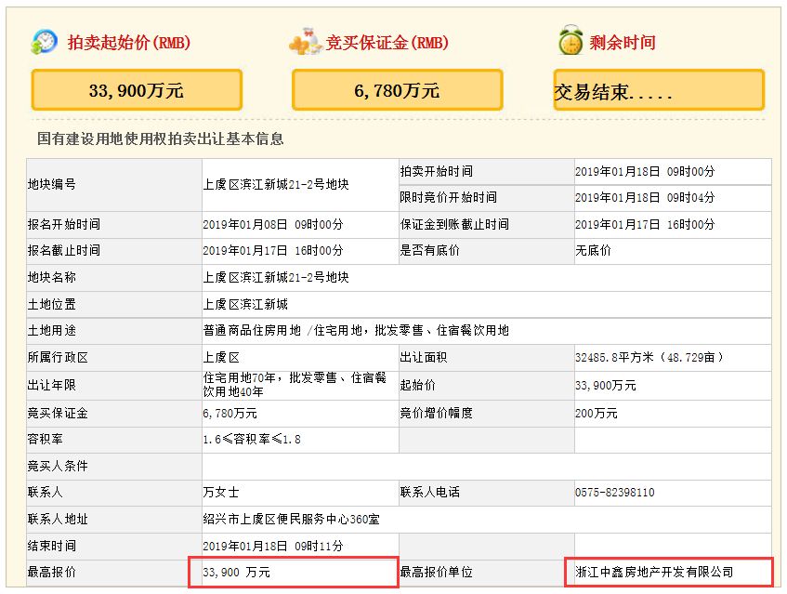Select the 200万元 increment value
Image resolution: width=787 pixels, height=594 pixels.
click(597, 414)
